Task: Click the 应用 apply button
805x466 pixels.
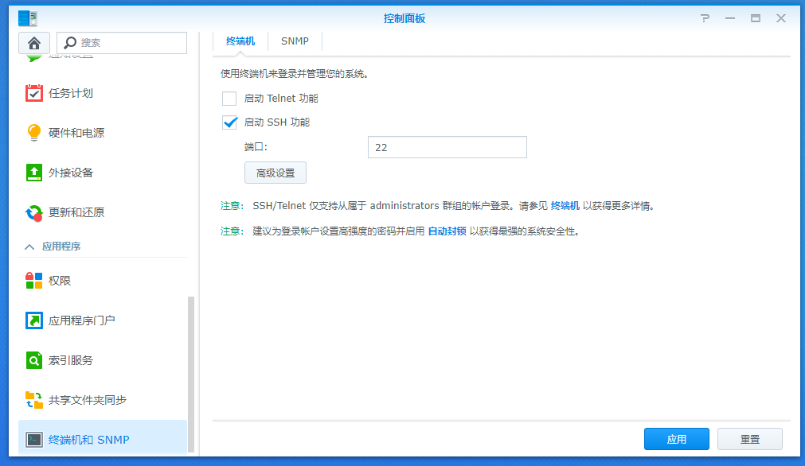Action: [677, 439]
